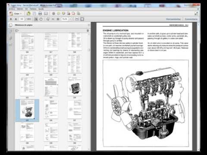Screen dimensions: 207x155
Task: Choose the Marquee zoom tool
Action: [48, 19]
